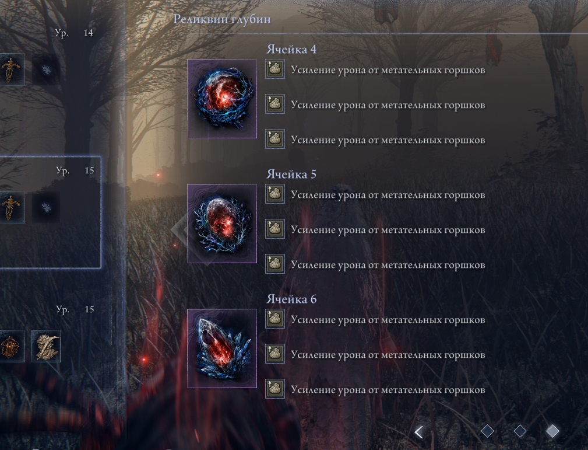This screenshot has height=450, width=588.
Task: Open the Реликвии глубин header
Action: pyautogui.click(x=221, y=19)
